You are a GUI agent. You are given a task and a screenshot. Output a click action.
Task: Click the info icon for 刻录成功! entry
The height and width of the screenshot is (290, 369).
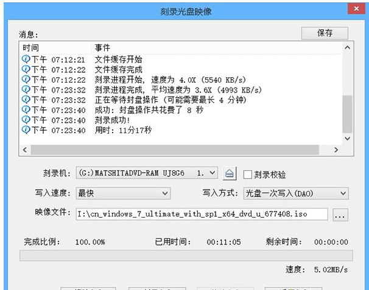(26, 120)
